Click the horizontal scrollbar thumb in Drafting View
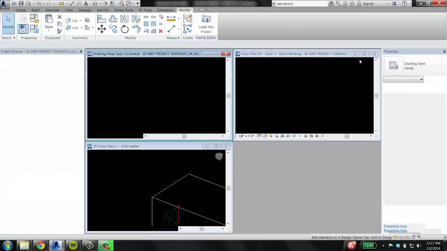Image resolution: width=447 pixels, height=251 pixels. pos(184,136)
